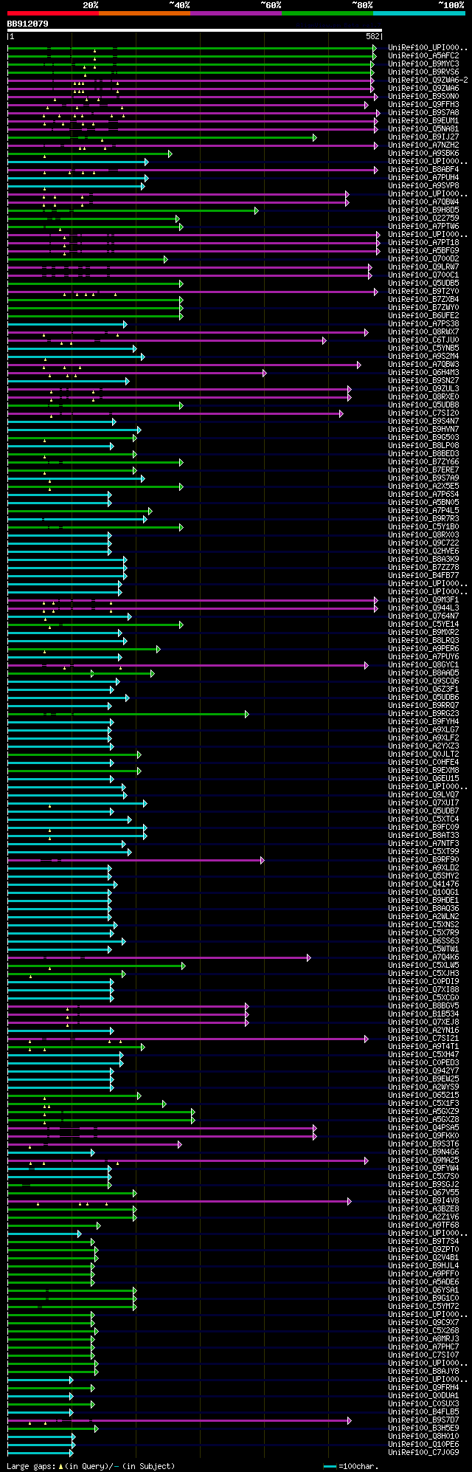472x1472 pixels.
Task: Open hit UniRef100_B9H8D5
Action: pyautogui.click(x=423, y=210)
